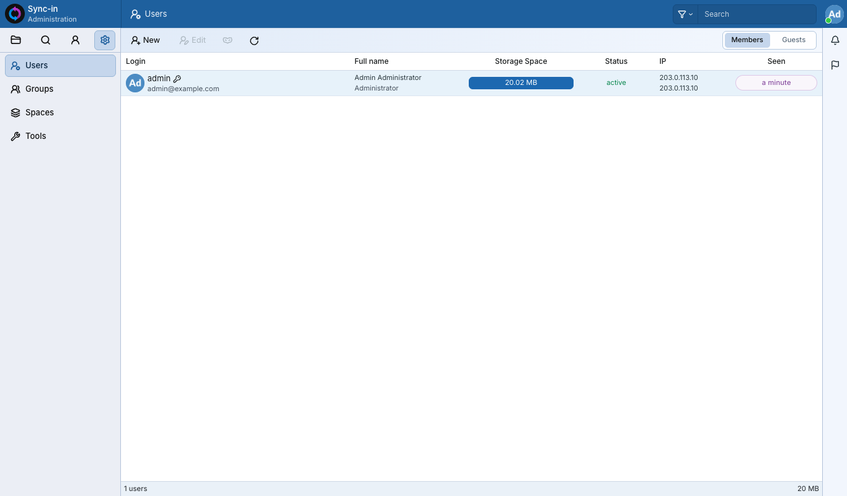Sort by the Status column header
Image resolution: width=847 pixels, height=496 pixels.
616,61
